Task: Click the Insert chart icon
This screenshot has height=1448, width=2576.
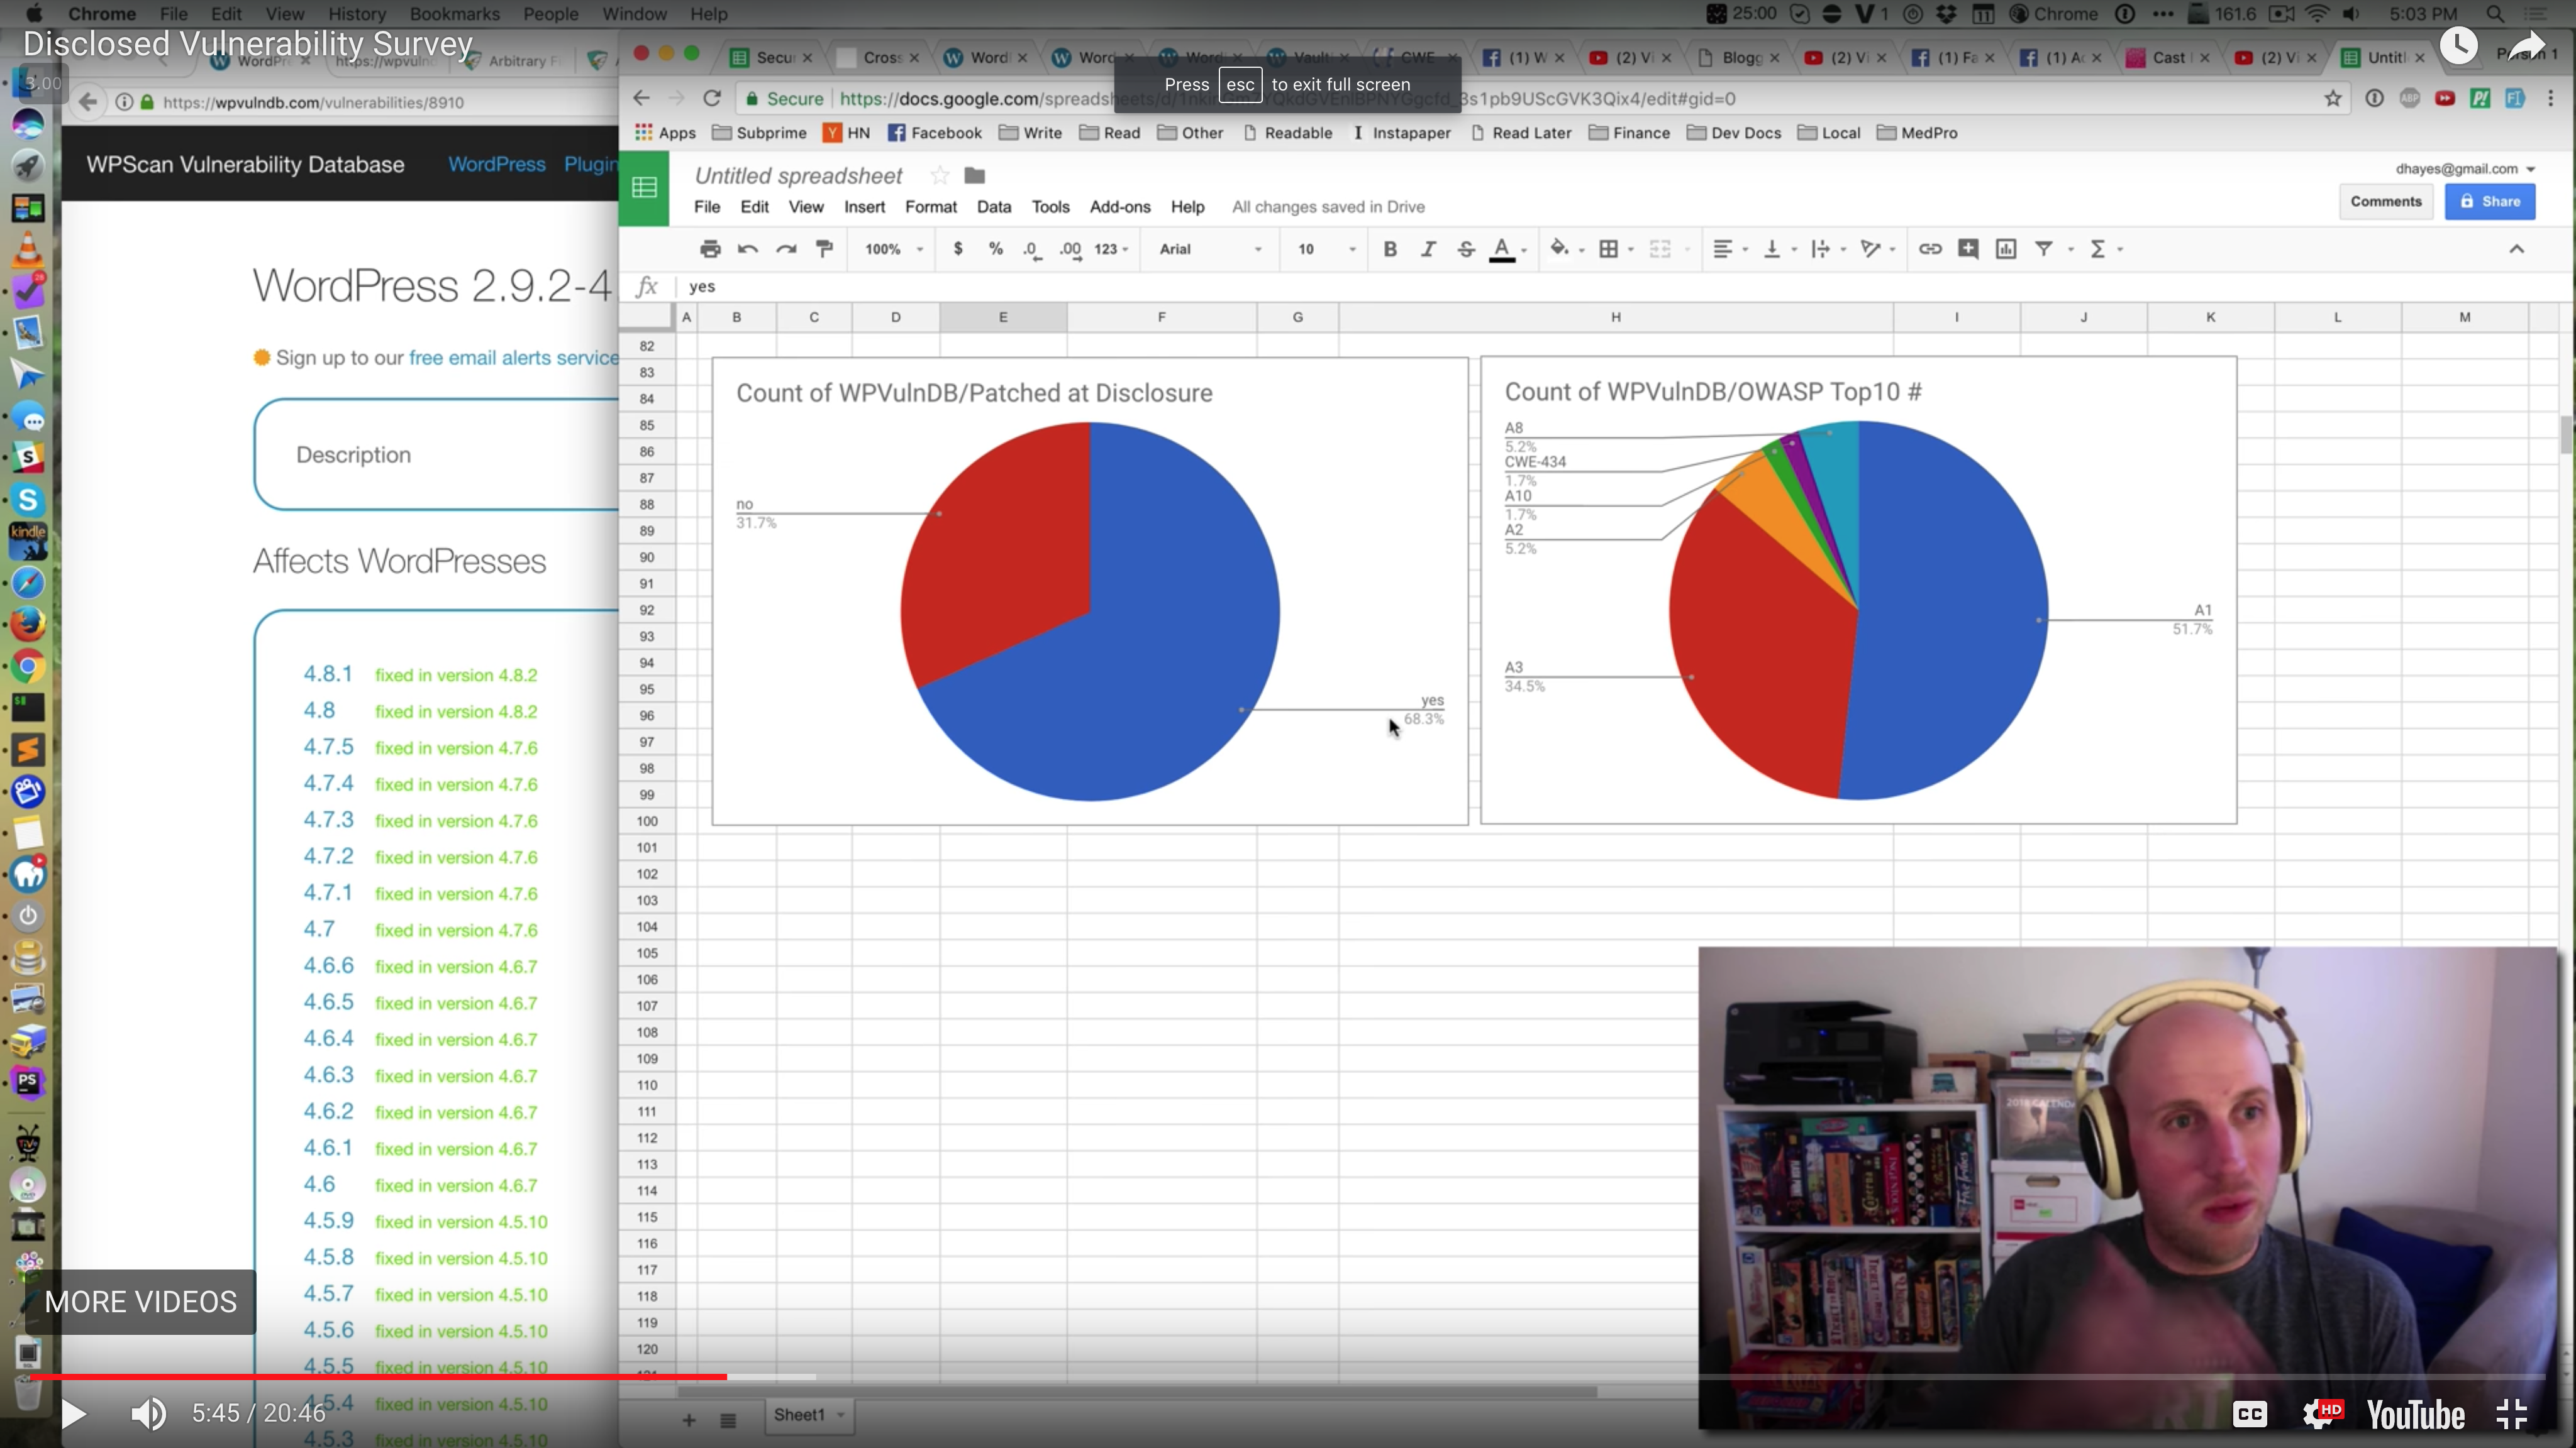Action: pyautogui.click(x=2006, y=249)
